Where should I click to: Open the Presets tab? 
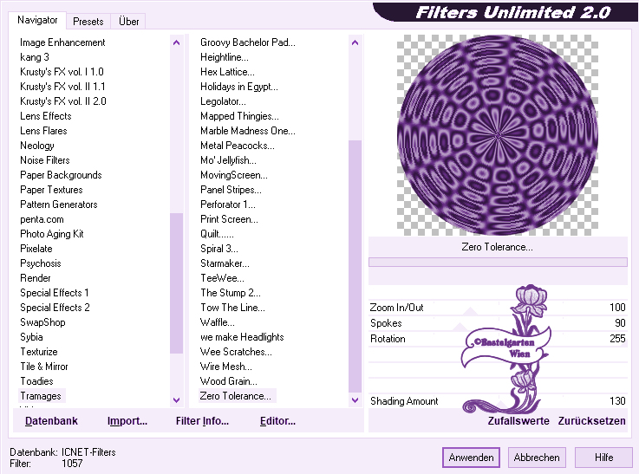88,21
